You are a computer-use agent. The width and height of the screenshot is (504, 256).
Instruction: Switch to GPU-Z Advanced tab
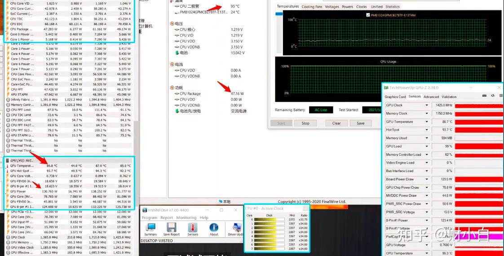coord(431,97)
